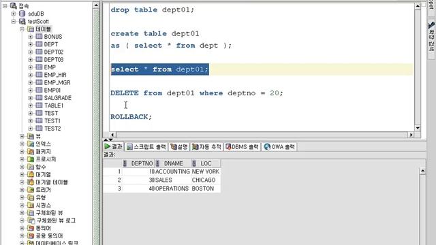Click the DELETE from dept01 statement line

point(197,93)
